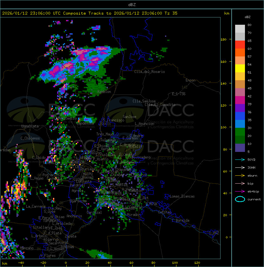Click the Uspallata map label
Viewport: 264px width, 267px height.
tap(30, 126)
